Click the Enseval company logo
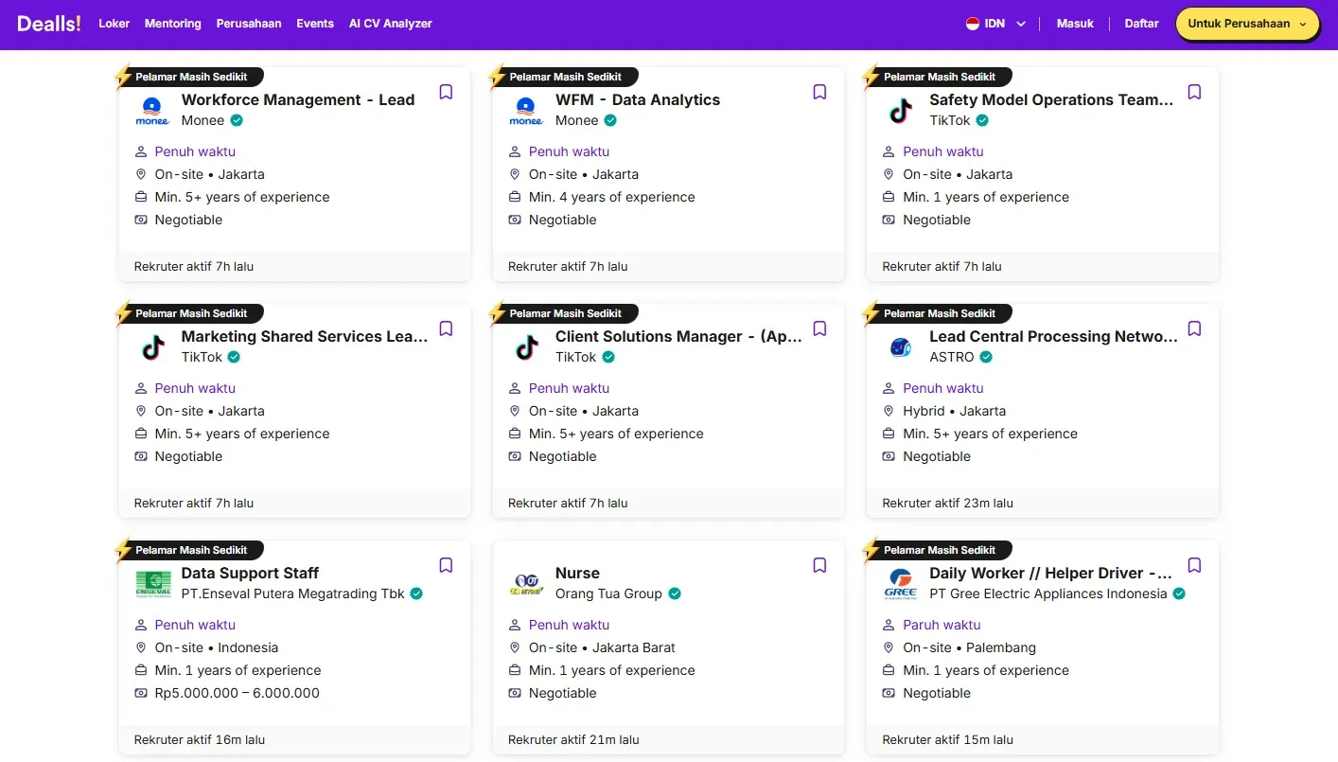This screenshot has height=762, width=1338. point(152,584)
